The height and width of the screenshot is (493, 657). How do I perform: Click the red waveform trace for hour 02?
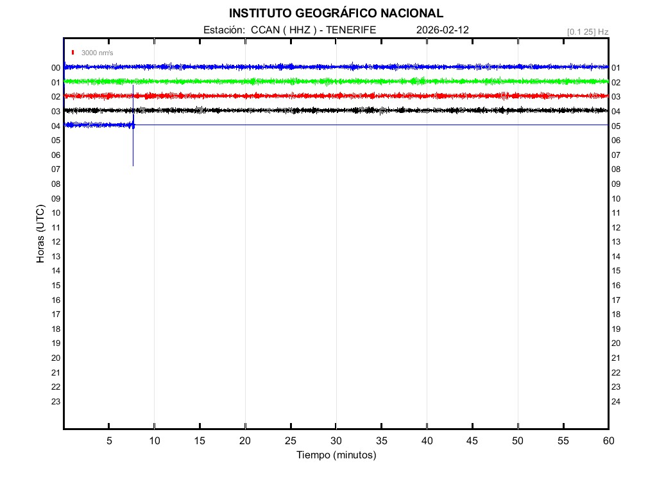coord(334,96)
